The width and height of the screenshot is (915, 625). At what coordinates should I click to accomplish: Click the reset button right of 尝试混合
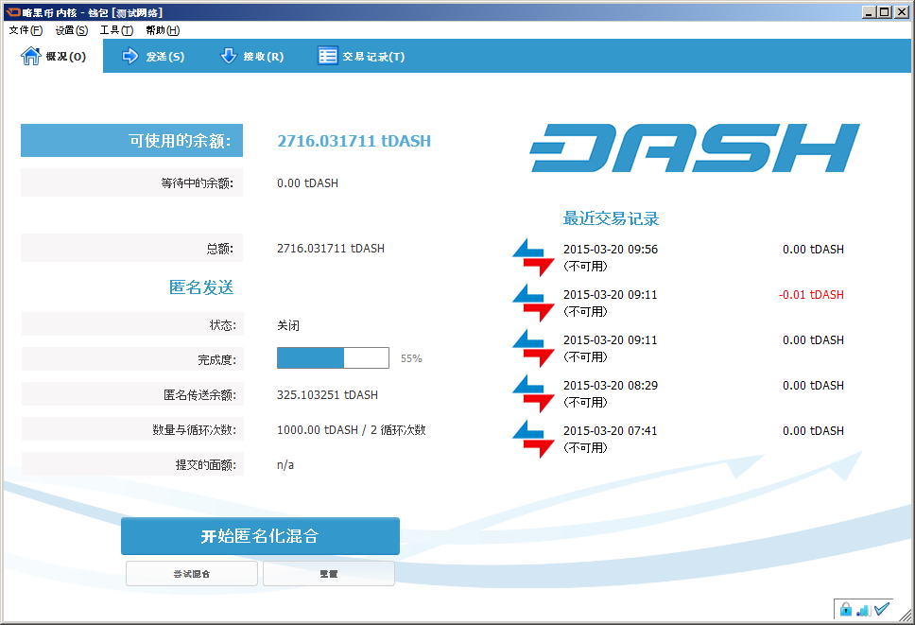329,574
